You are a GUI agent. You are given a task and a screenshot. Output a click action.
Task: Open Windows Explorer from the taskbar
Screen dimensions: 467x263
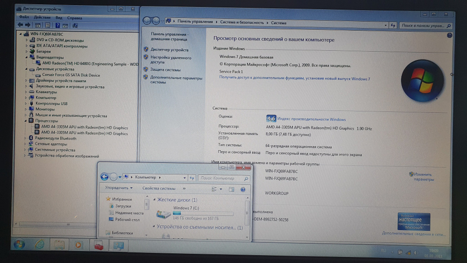[x=59, y=245]
